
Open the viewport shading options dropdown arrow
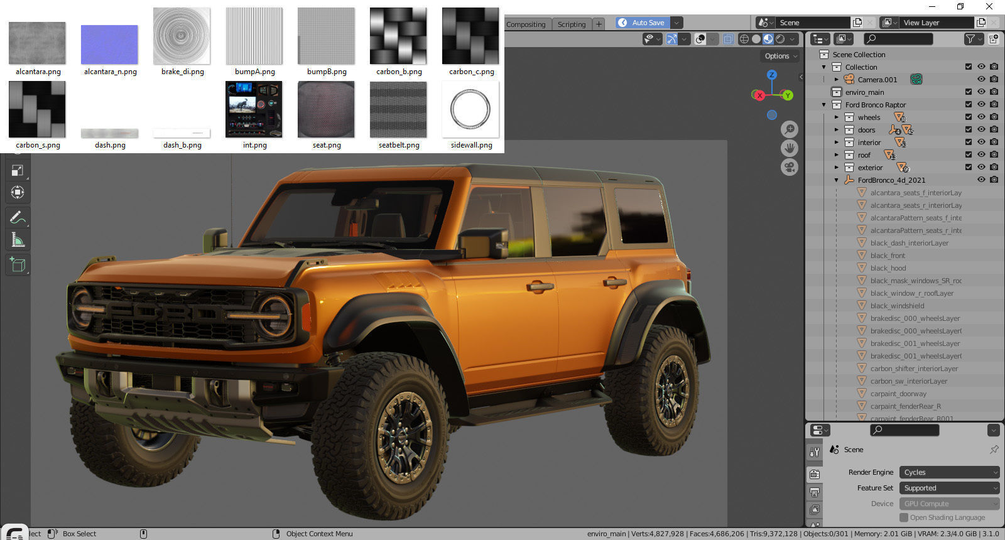[x=793, y=39]
